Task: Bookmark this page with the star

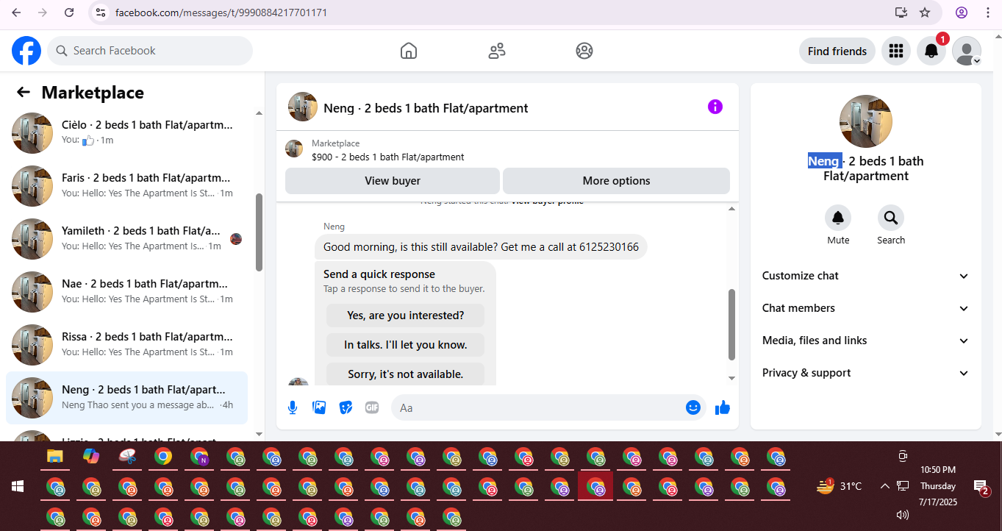Action: pos(925,13)
